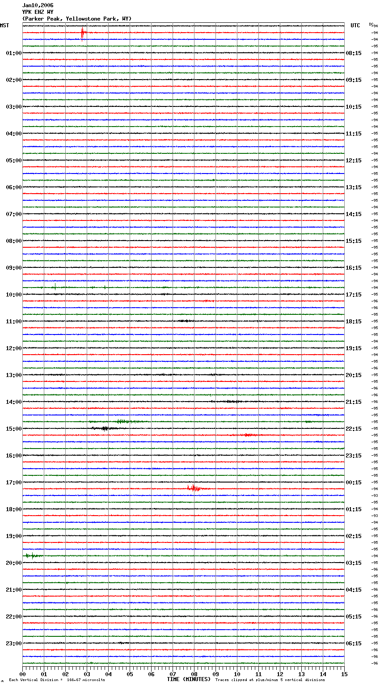The image size is (380, 686).
Task: Select the 10:00 MST time label
Action: point(14,295)
